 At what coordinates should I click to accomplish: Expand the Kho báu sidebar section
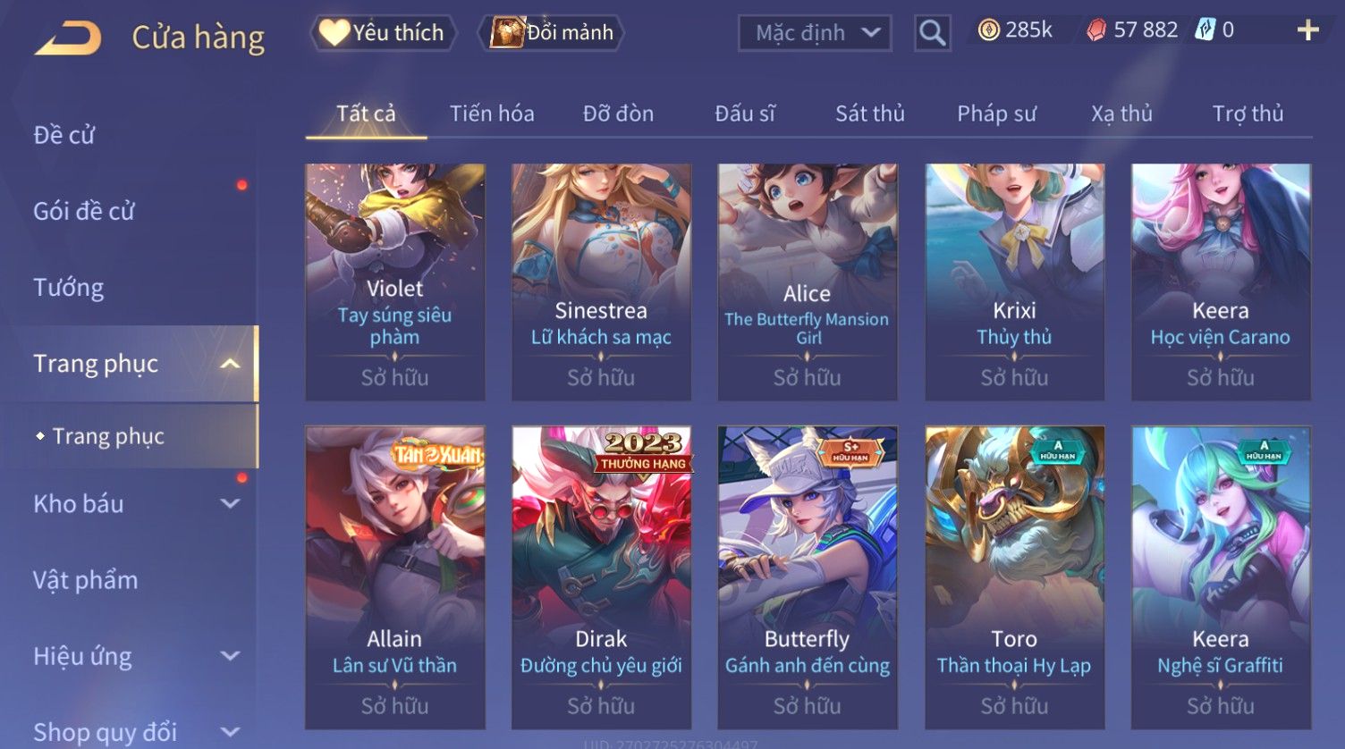coord(230,504)
